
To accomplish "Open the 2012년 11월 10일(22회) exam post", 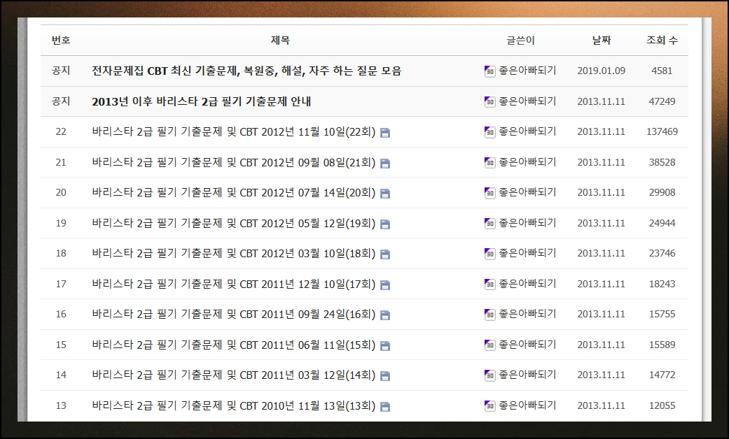I will (x=233, y=132).
